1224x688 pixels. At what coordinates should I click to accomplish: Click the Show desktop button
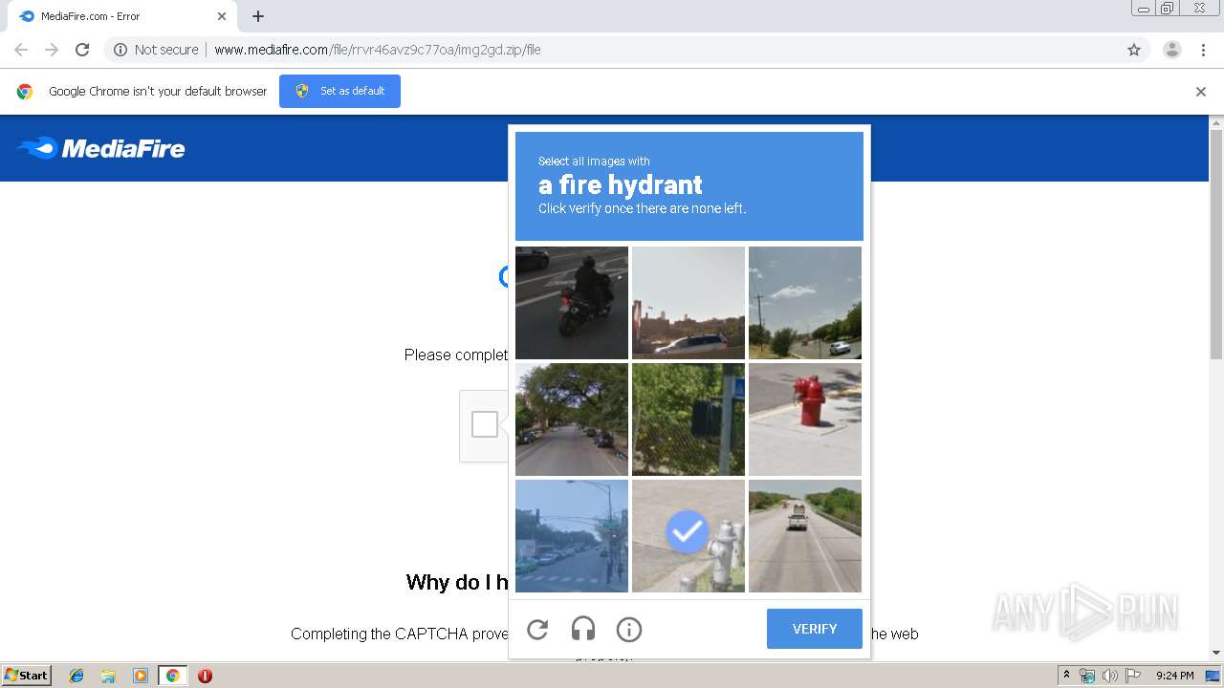click(1213, 676)
